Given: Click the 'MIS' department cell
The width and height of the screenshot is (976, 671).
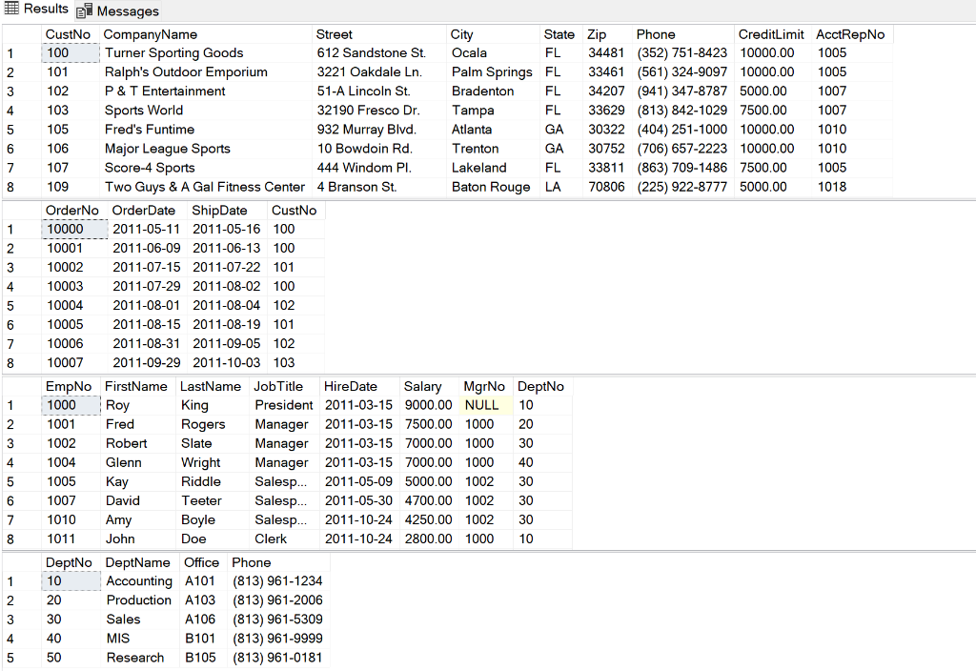Looking at the screenshot, I should click(140, 639).
